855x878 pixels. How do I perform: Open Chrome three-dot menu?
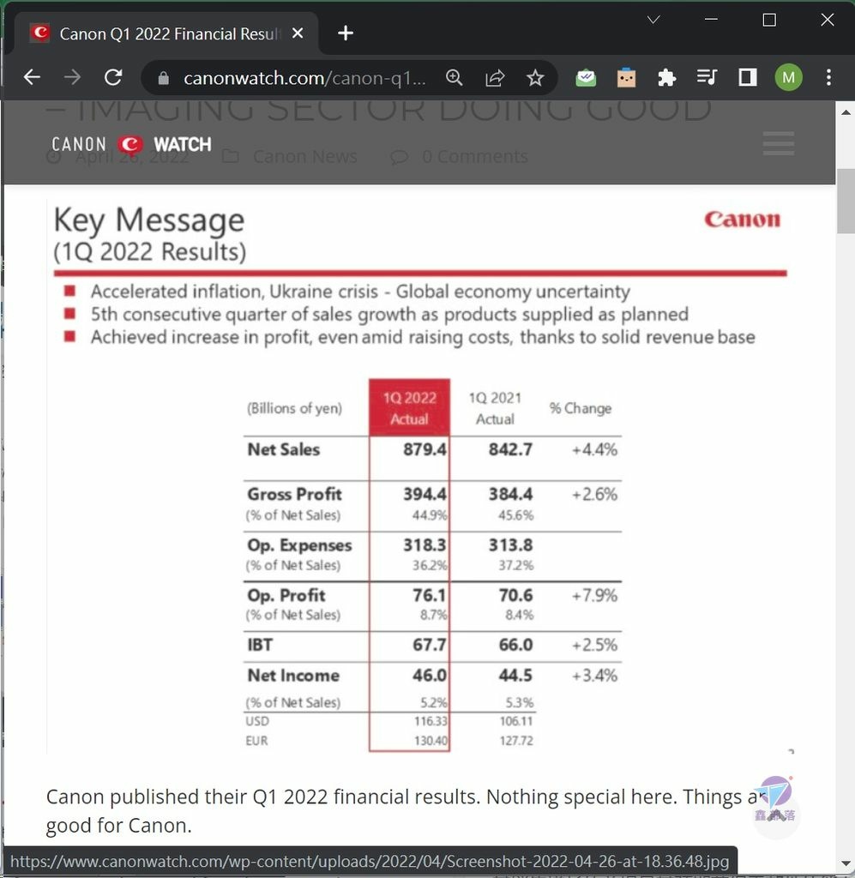click(828, 77)
